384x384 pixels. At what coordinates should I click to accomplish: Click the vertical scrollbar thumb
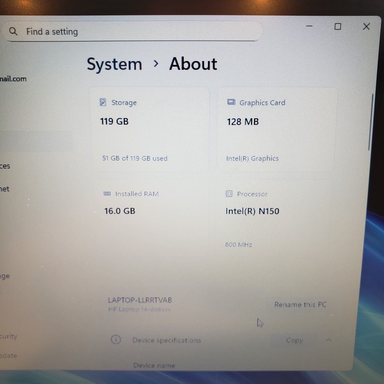point(371,122)
